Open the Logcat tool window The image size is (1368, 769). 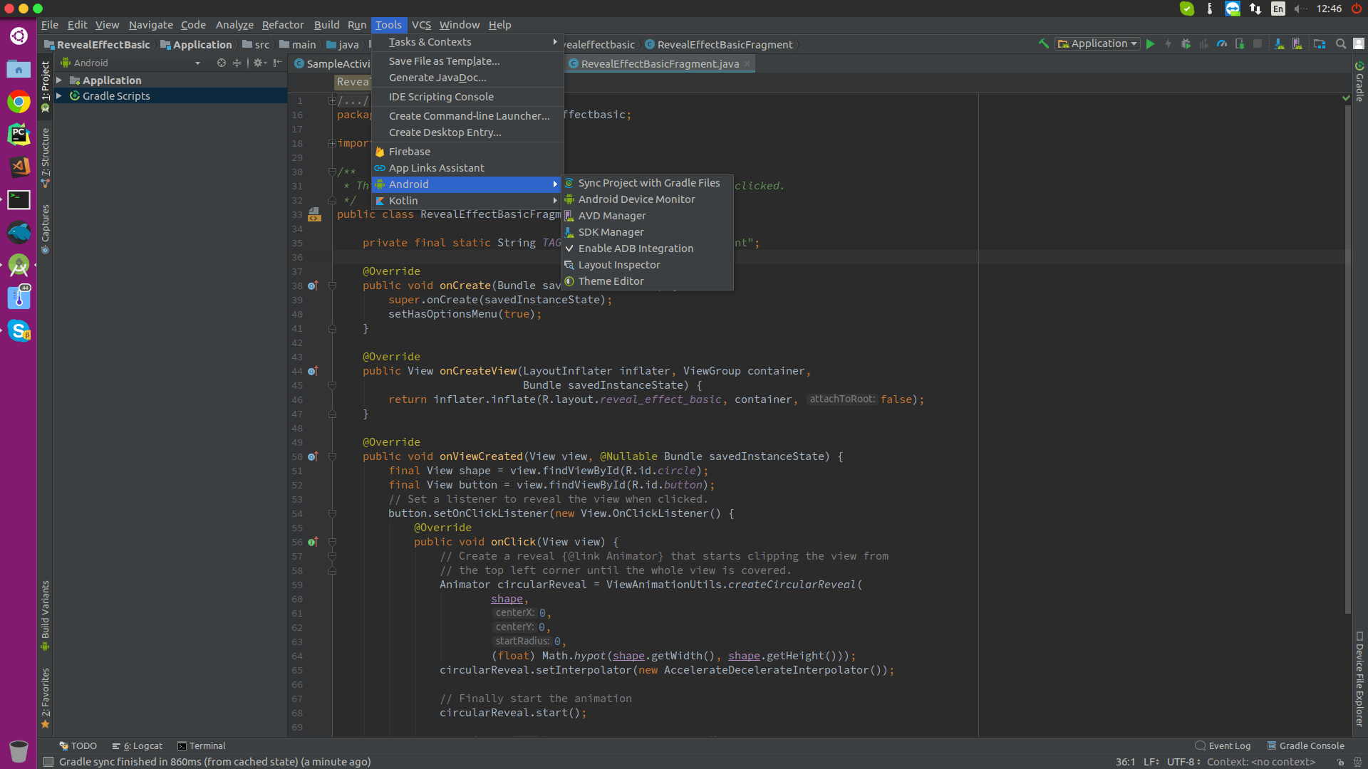tap(138, 746)
